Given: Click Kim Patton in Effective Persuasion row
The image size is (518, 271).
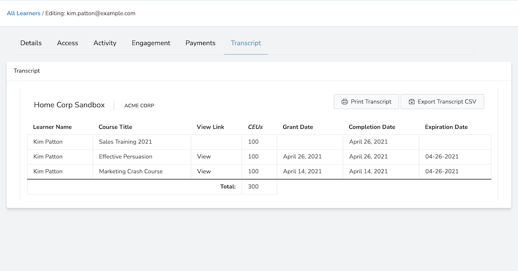Looking at the screenshot, I should pyautogui.click(x=48, y=157).
